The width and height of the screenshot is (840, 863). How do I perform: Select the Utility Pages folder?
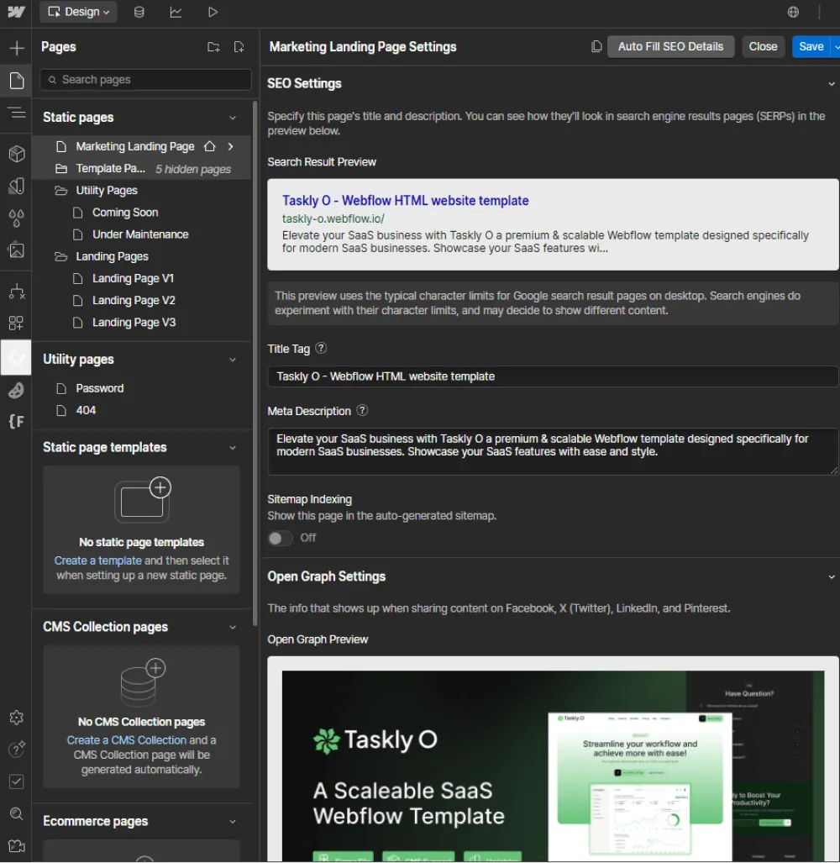[x=141, y=191]
